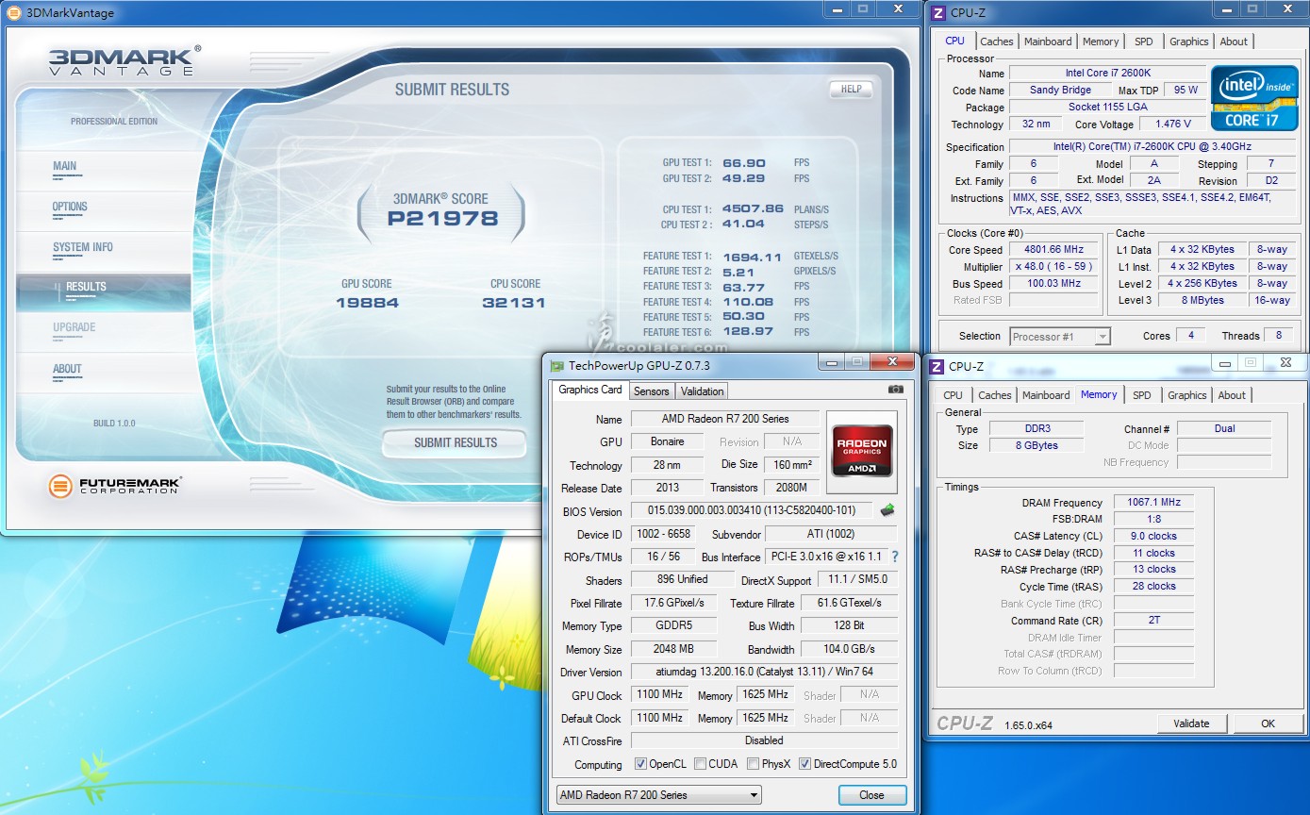
Task: Click the Validate button in CPU-Z
Action: coord(1191,724)
